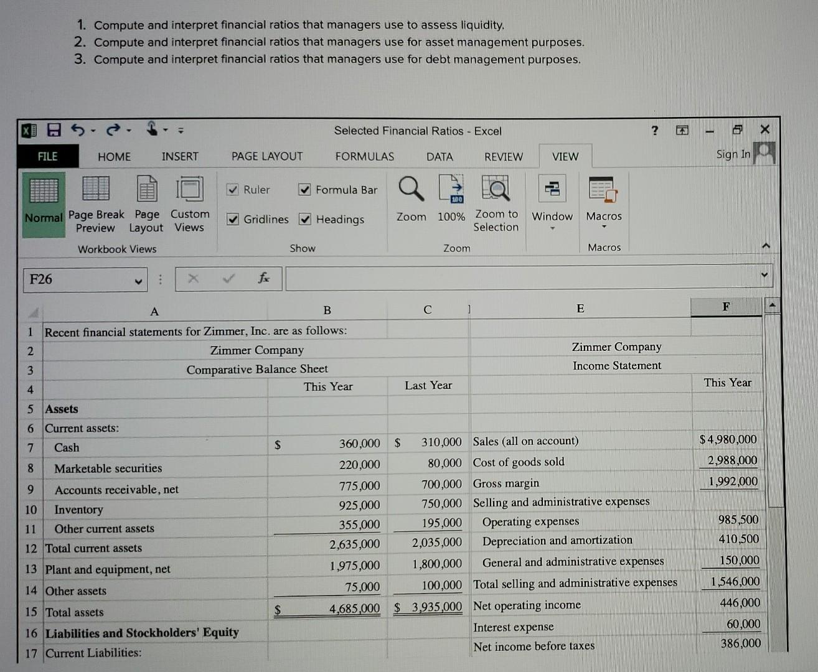Disable Gridlines display
Image resolution: width=818 pixels, height=672 pixels.
click(233, 219)
